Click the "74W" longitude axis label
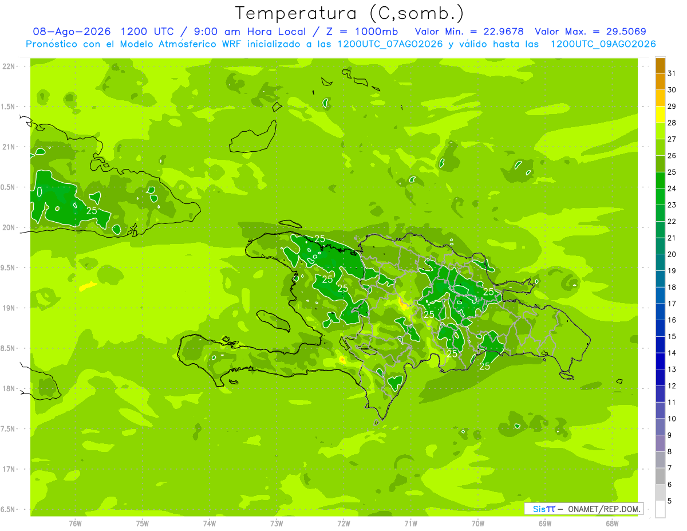 coord(210,523)
